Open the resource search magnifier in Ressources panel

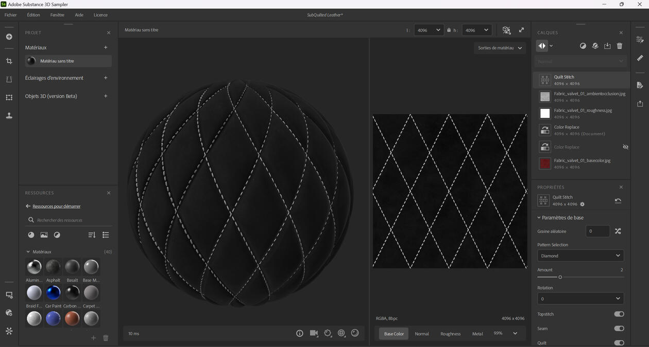pyautogui.click(x=31, y=220)
